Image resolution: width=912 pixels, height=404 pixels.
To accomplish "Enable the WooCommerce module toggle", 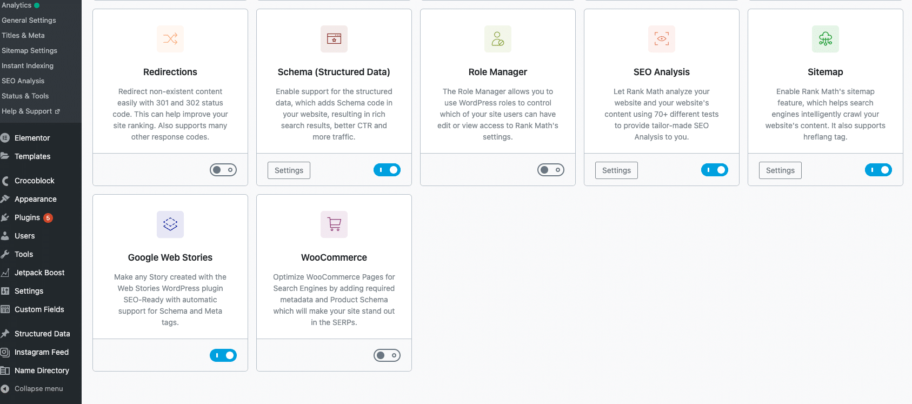I will click(387, 355).
